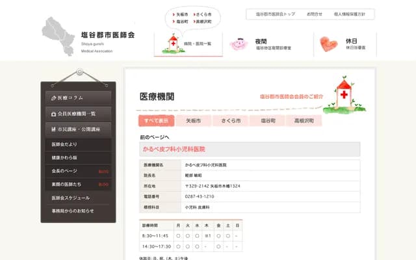
Task: Select the 矢板市 filter tab
Action: [194, 121]
